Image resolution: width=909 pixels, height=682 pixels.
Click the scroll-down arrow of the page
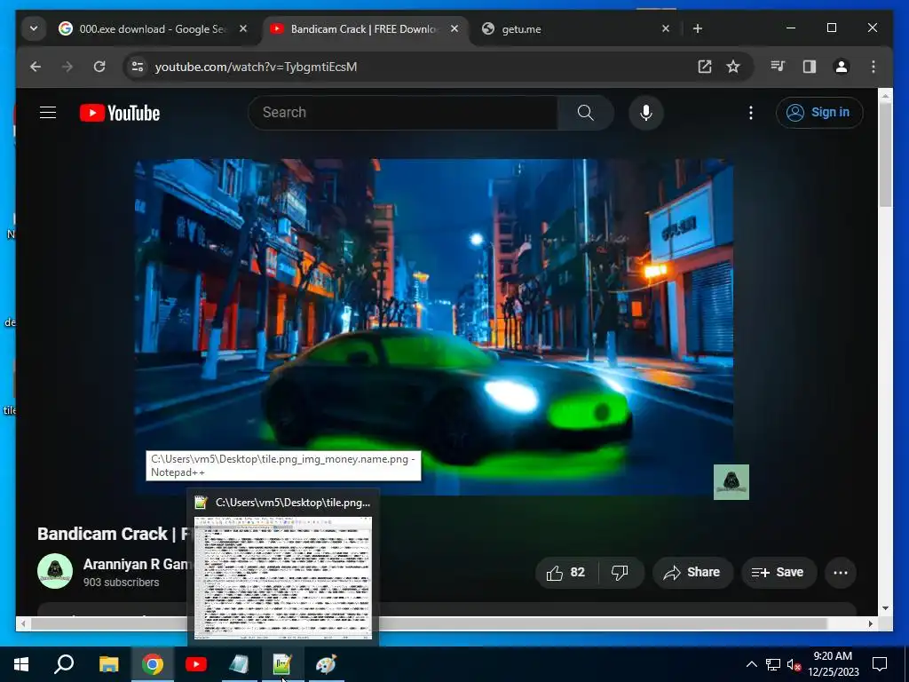pos(885,608)
